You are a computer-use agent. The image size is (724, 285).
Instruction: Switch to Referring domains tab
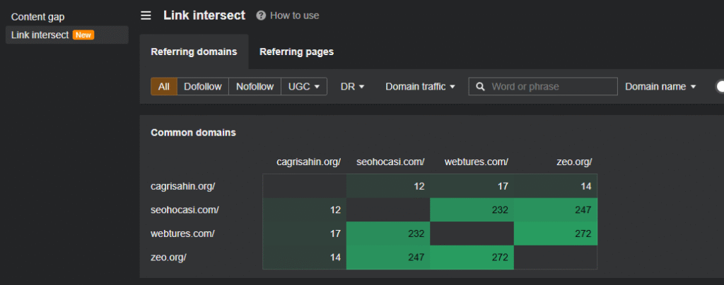(x=194, y=52)
